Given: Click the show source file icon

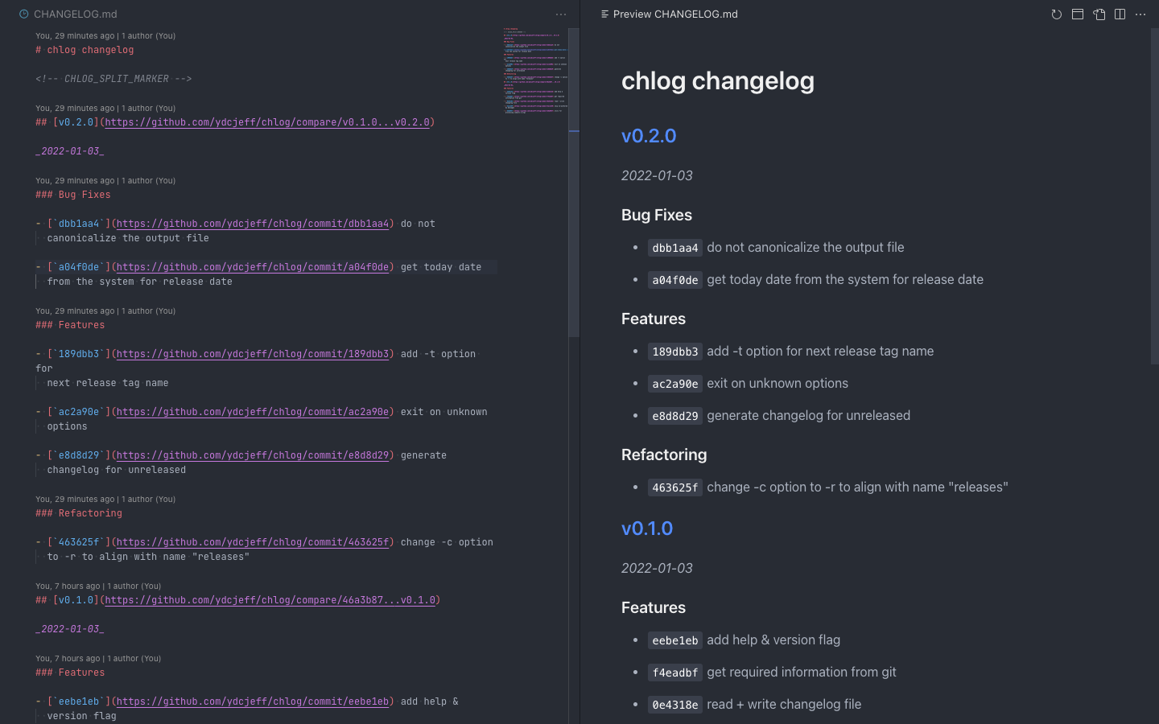Looking at the screenshot, I should pos(1099,14).
